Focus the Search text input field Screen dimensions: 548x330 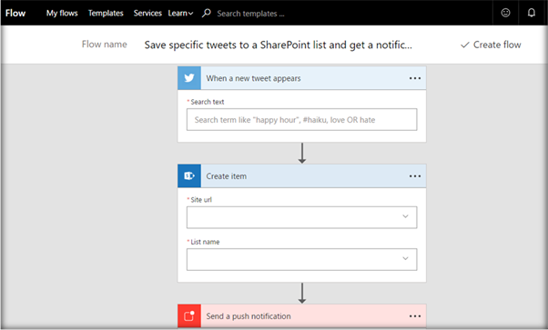pyautogui.click(x=301, y=119)
